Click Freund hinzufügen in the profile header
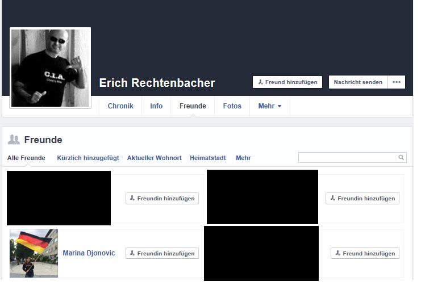This screenshot has height=298, width=421. (287, 82)
